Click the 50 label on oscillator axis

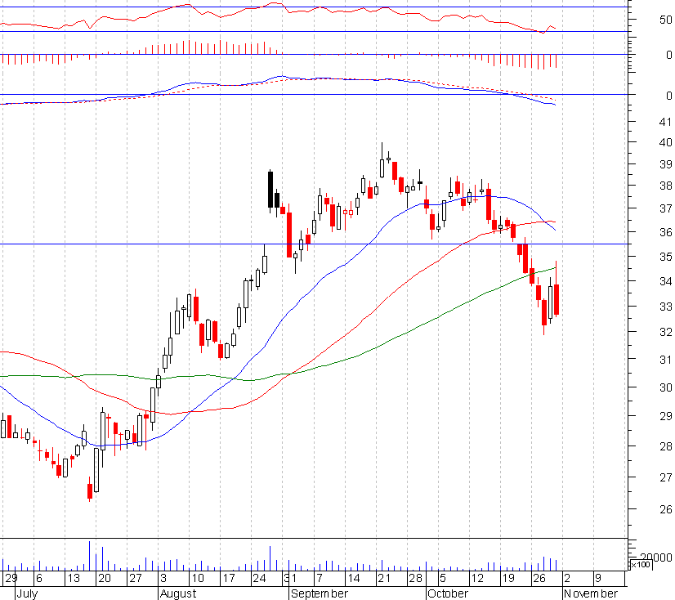[665, 20]
